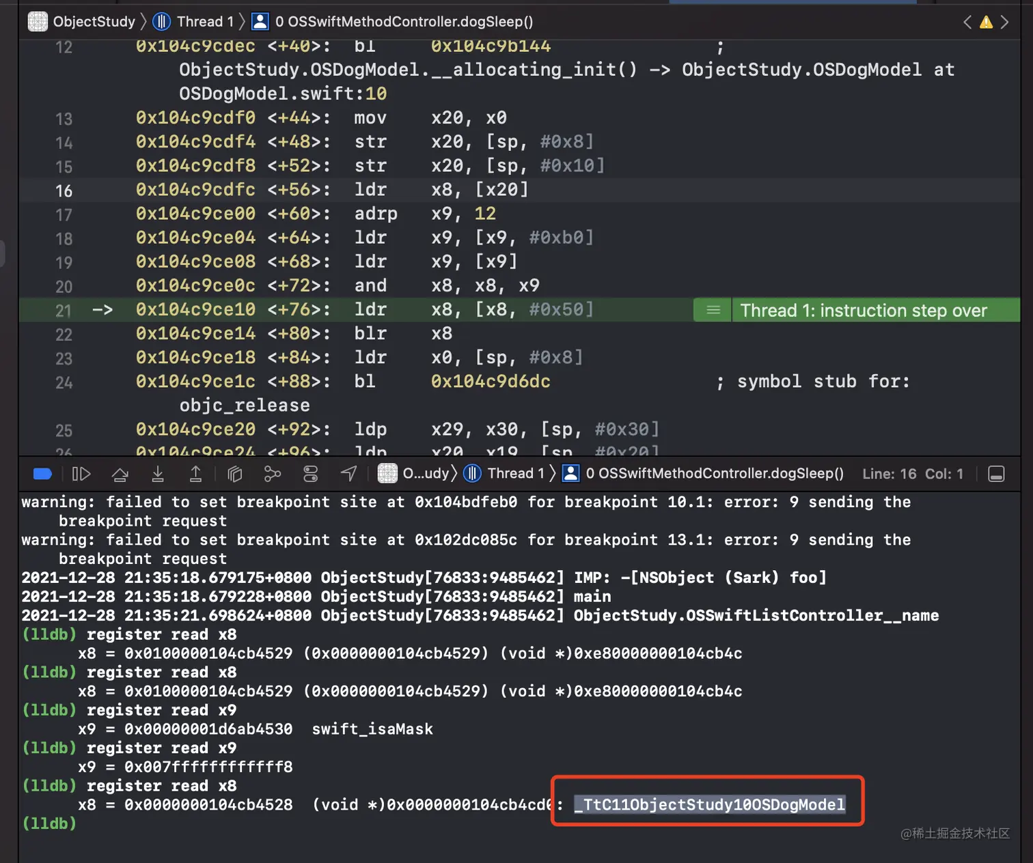Screen dimensions: 1033x863
Task: Click 'OSDogModel.swift:10' source reference
Action: tap(283, 94)
